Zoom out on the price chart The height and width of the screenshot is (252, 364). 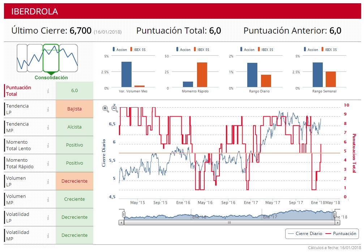point(115,109)
